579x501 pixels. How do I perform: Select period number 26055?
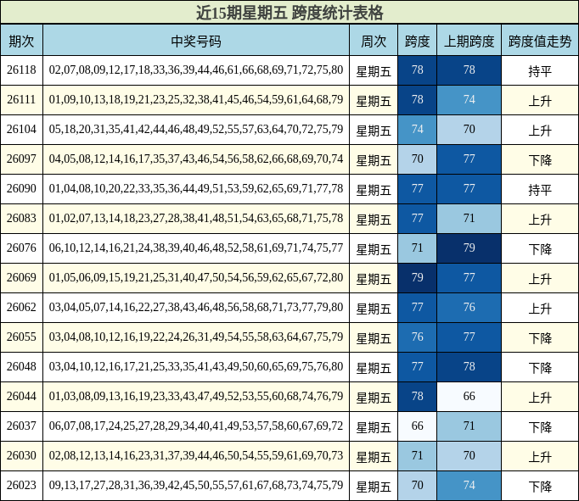click(21, 337)
